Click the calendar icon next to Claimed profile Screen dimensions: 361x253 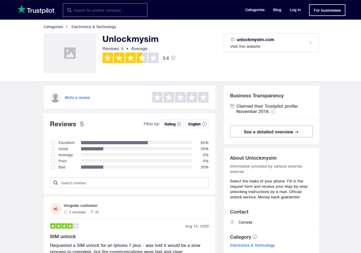[232, 106]
